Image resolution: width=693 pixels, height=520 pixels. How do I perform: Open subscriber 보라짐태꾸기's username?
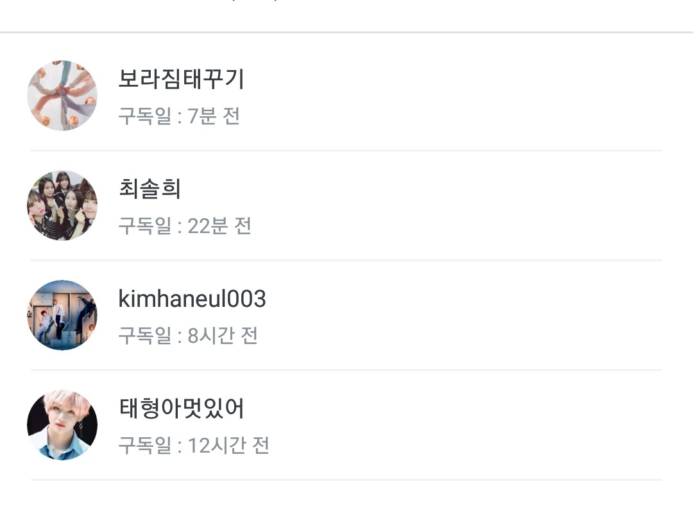click(182, 79)
